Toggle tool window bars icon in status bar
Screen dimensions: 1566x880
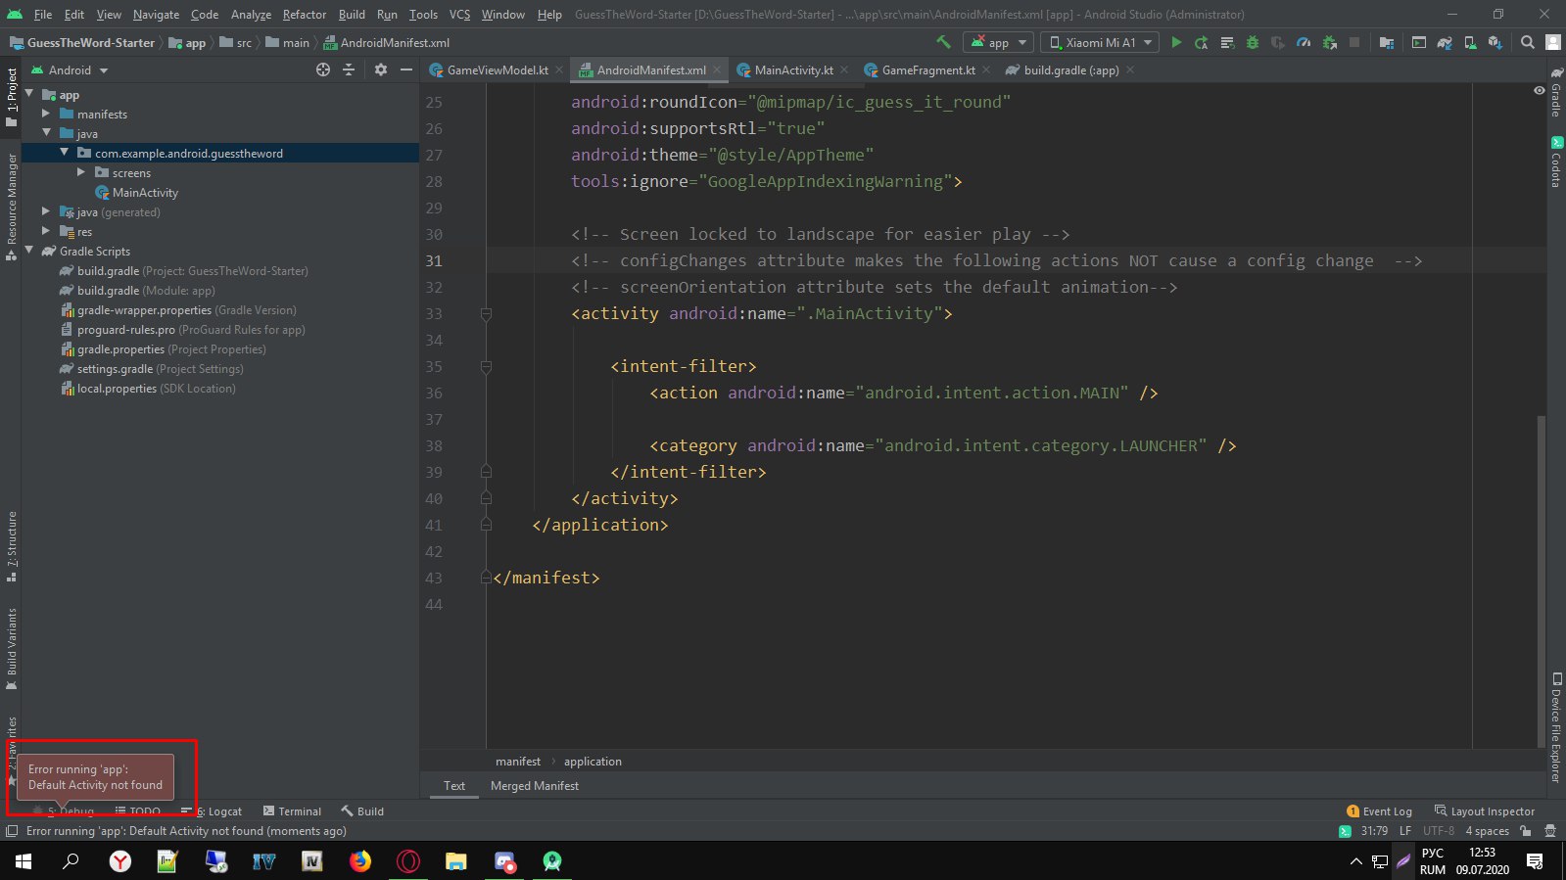tap(12, 831)
